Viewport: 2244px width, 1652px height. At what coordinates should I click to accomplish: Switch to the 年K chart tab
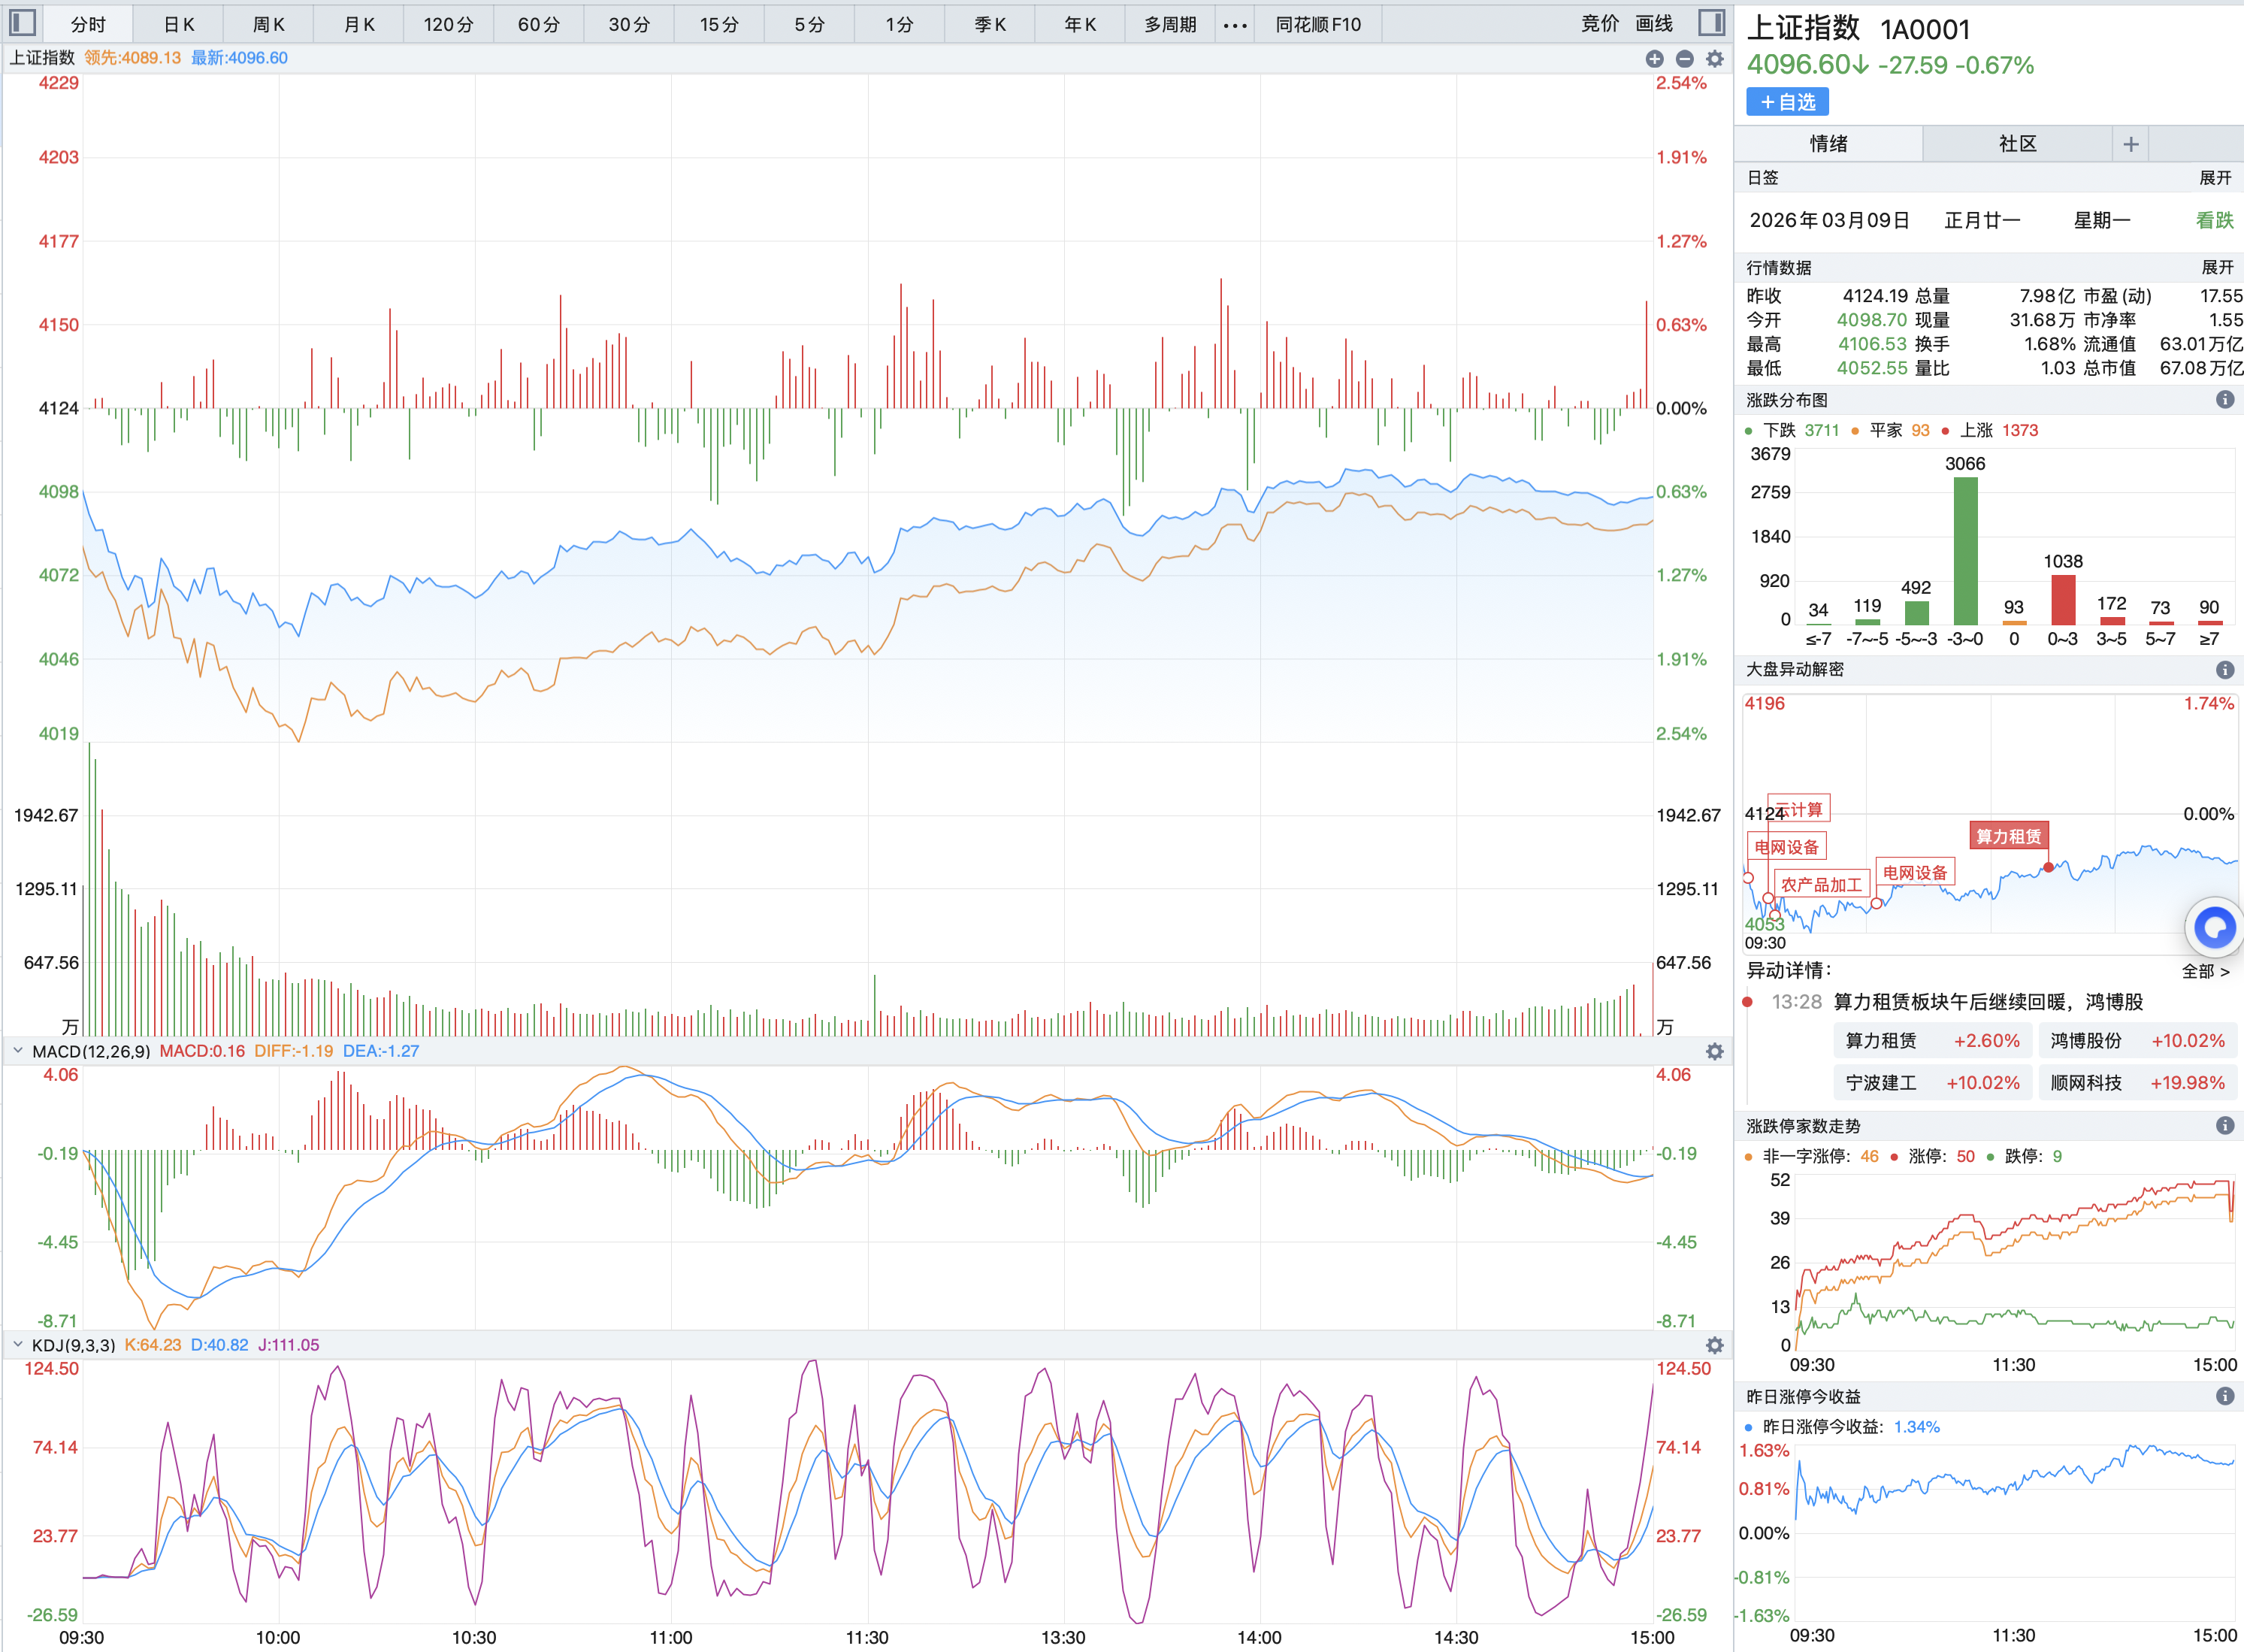tap(1080, 25)
